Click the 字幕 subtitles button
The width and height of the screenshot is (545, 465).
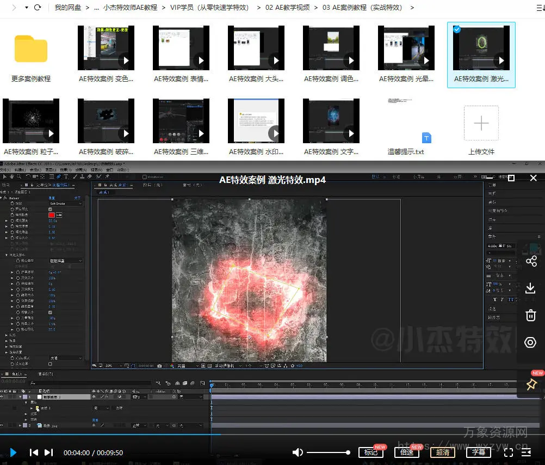tap(479, 452)
